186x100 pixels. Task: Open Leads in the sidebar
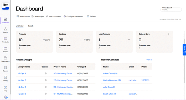5,30
